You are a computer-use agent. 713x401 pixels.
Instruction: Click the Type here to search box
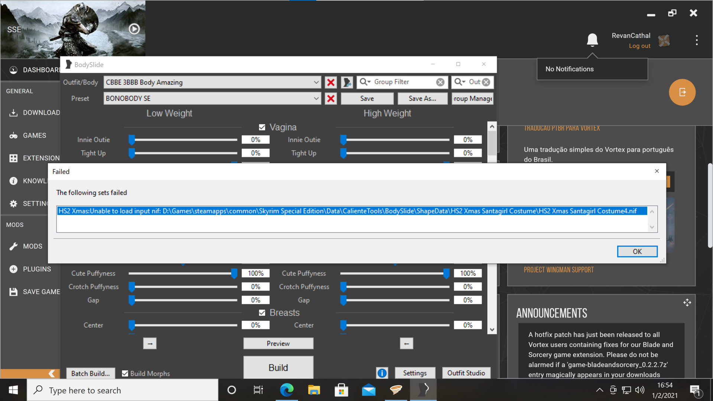(x=123, y=390)
